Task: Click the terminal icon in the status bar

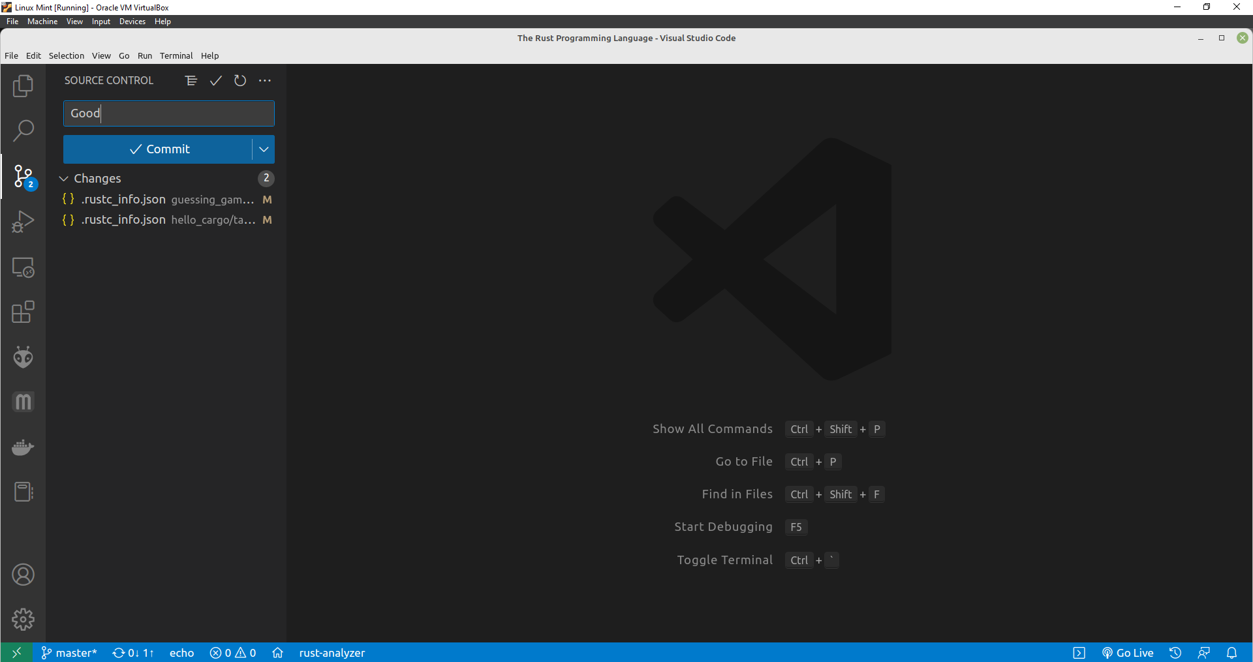Action: pos(1079,652)
